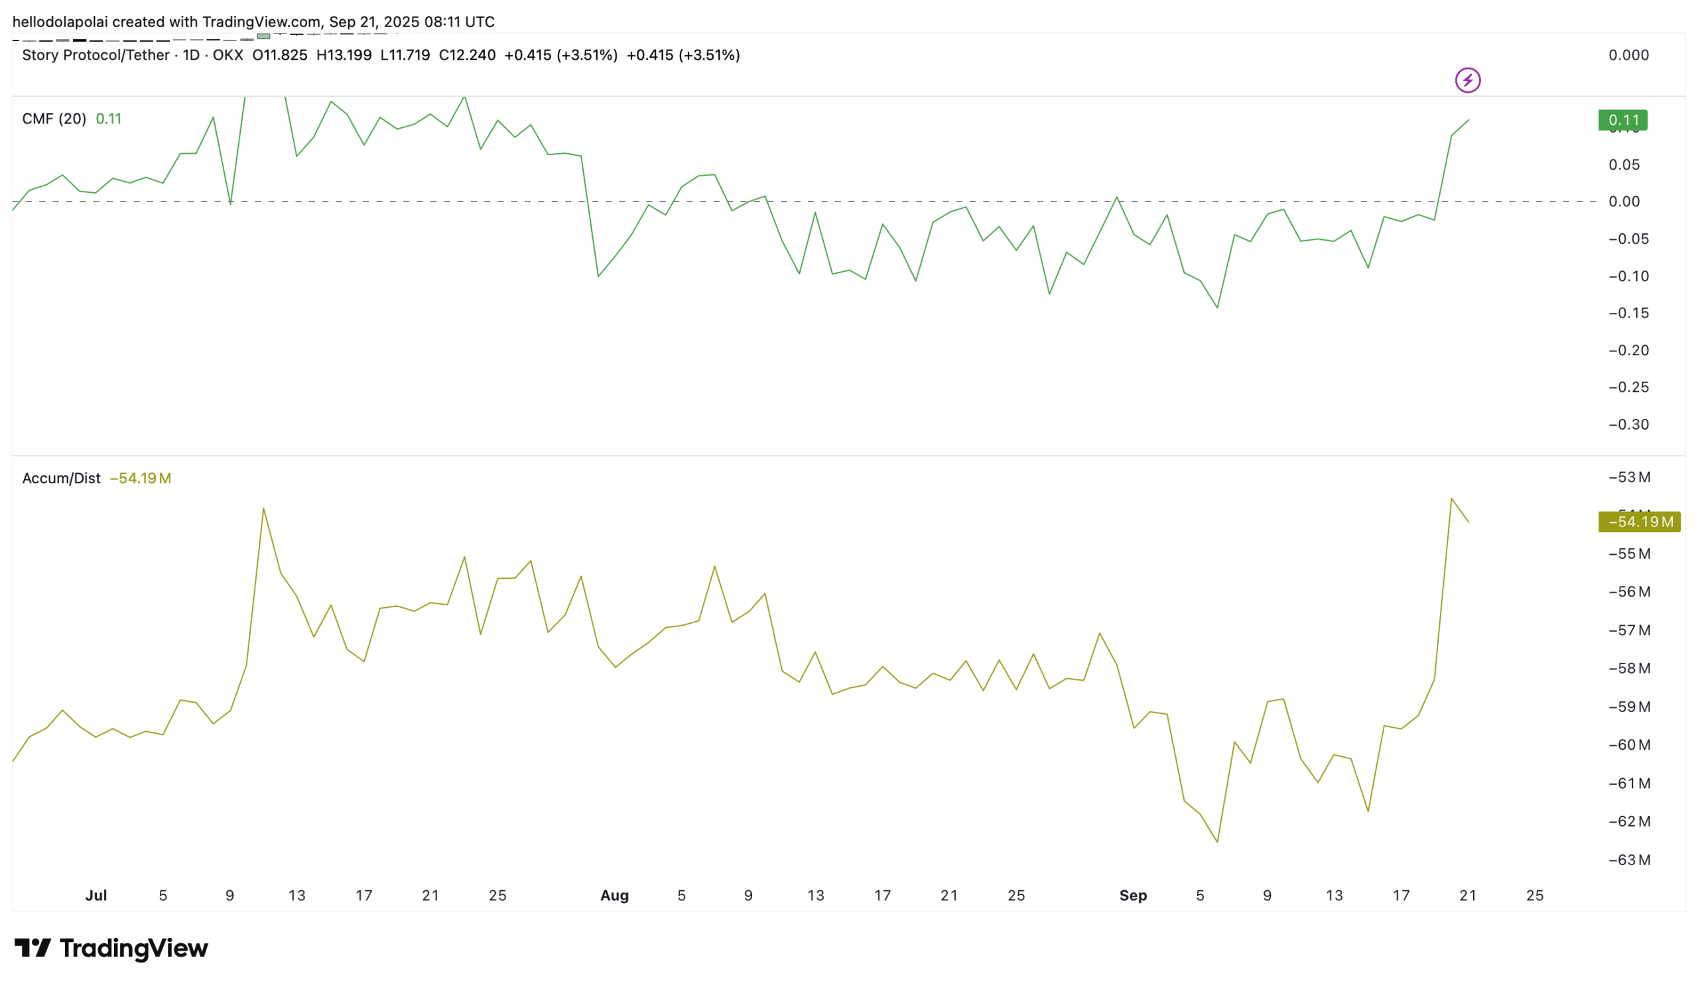Click the close price value C12.240
Viewport: 1698px width, 985px height.
(467, 55)
